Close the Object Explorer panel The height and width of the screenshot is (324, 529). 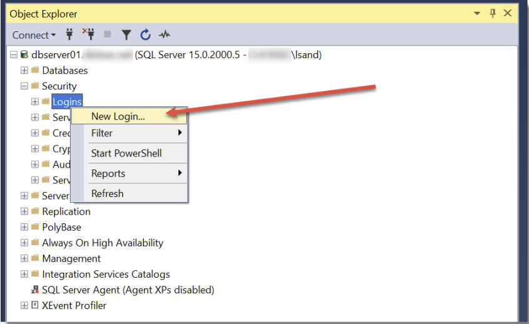(x=507, y=13)
